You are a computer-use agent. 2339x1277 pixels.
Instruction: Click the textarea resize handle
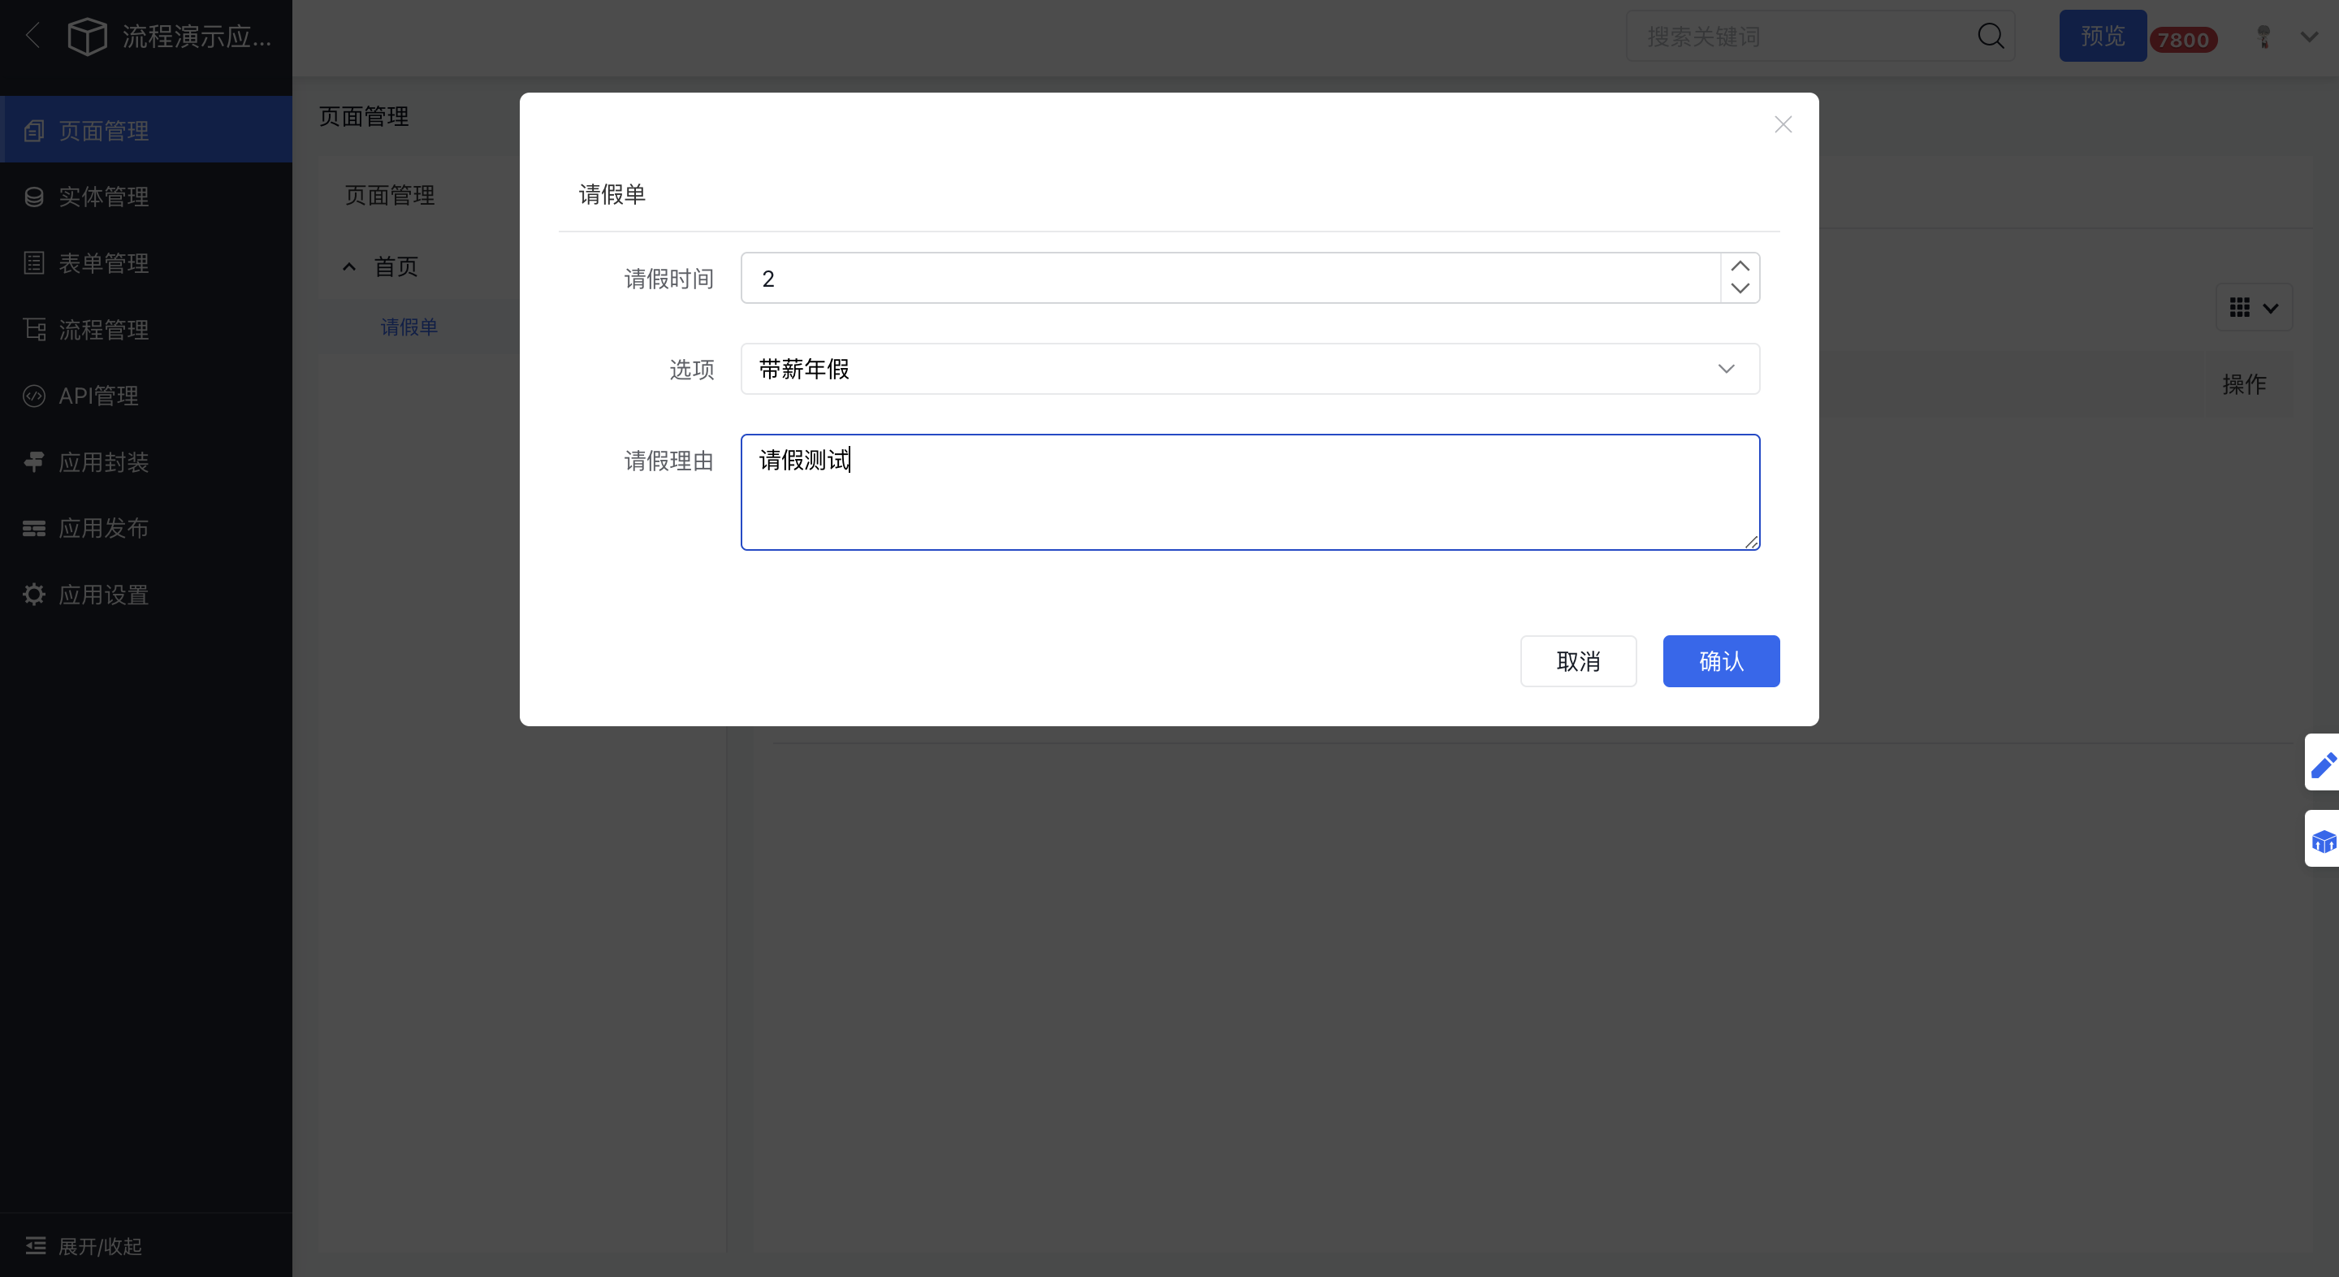click(x=1752, y=541)
